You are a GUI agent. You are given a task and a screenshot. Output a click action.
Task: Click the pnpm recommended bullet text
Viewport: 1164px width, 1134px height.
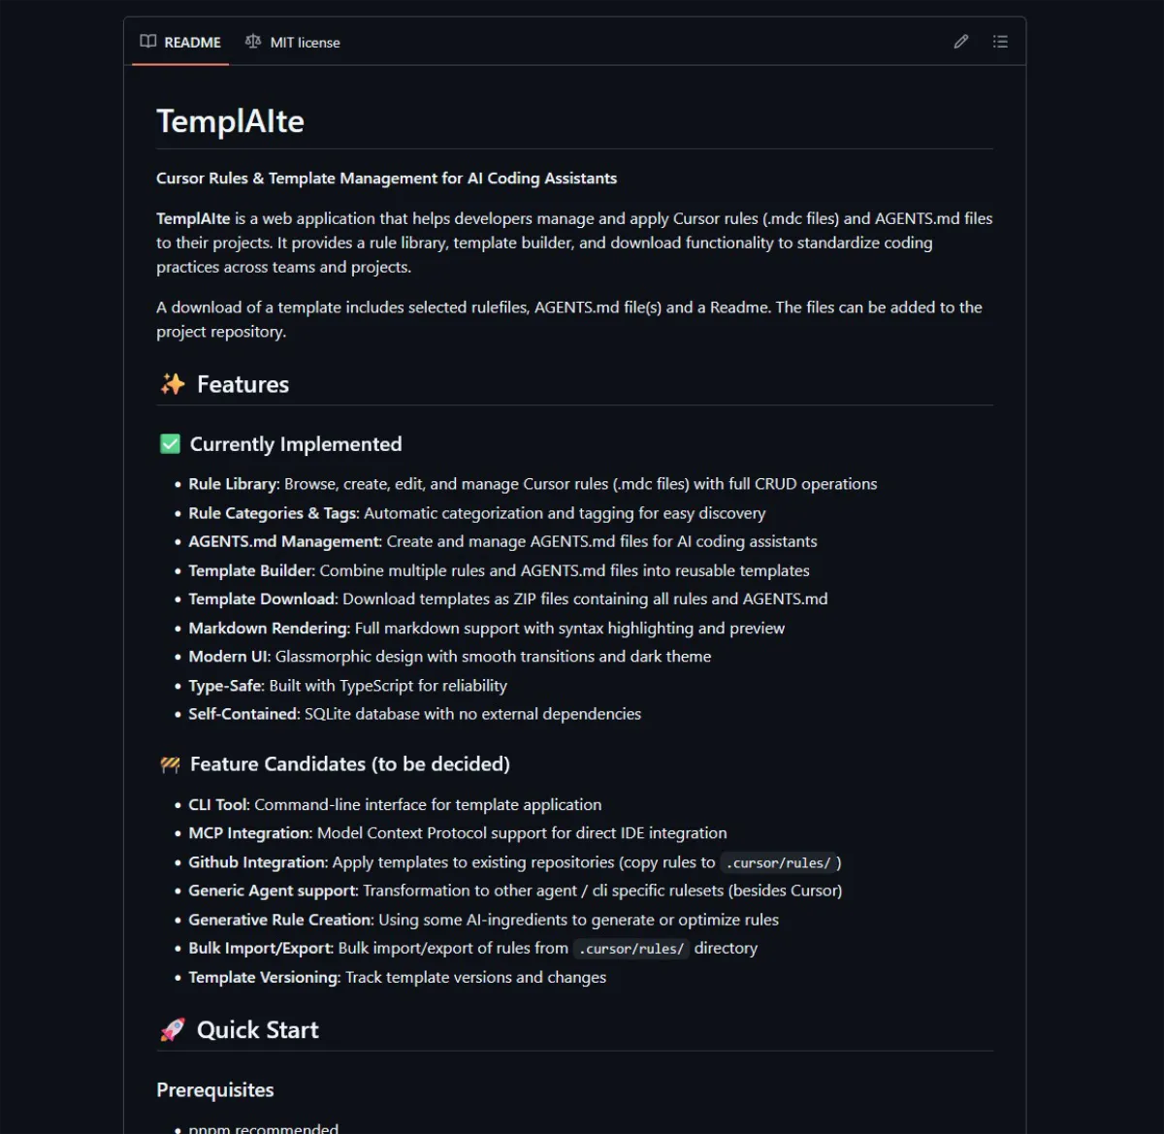(x=262, y=1126)
